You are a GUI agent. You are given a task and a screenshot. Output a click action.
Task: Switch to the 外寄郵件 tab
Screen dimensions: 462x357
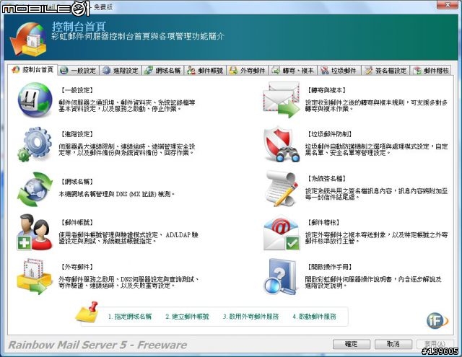248,71
